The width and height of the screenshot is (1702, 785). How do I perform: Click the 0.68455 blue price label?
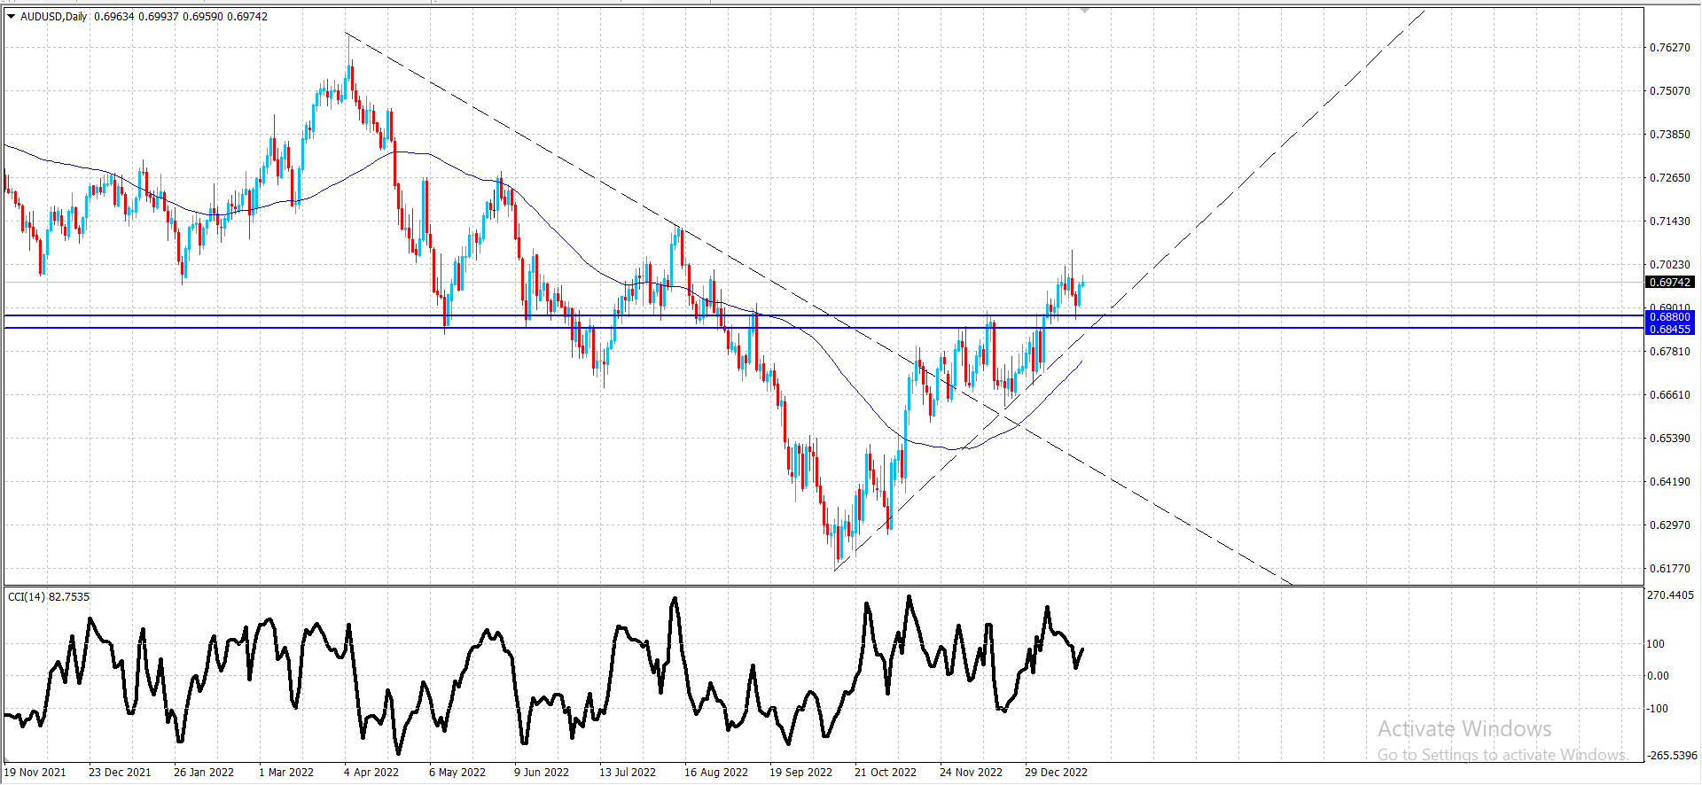1670,330
